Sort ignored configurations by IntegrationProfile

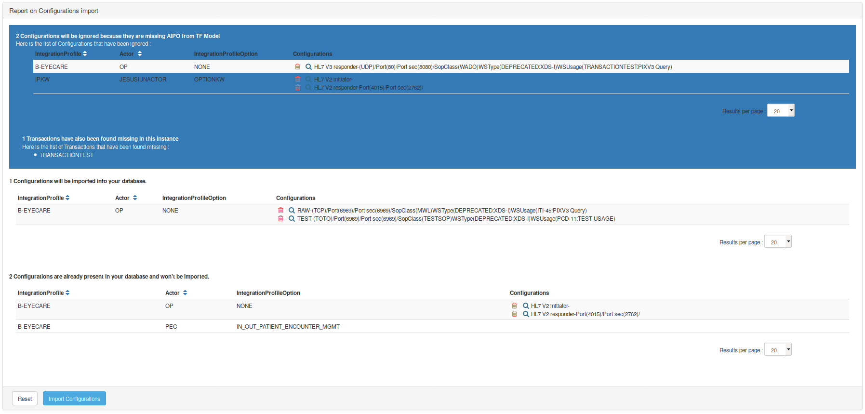pos(85,54)
